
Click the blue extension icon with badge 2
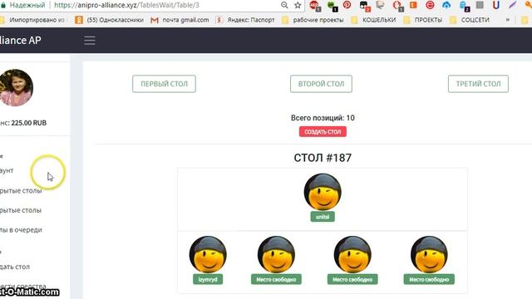pyautogui.click(x=464, y=6)
